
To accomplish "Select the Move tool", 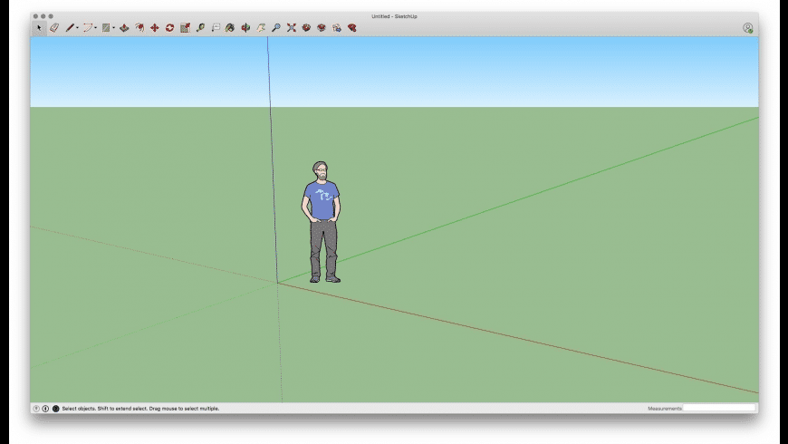I will click(154, 28).
